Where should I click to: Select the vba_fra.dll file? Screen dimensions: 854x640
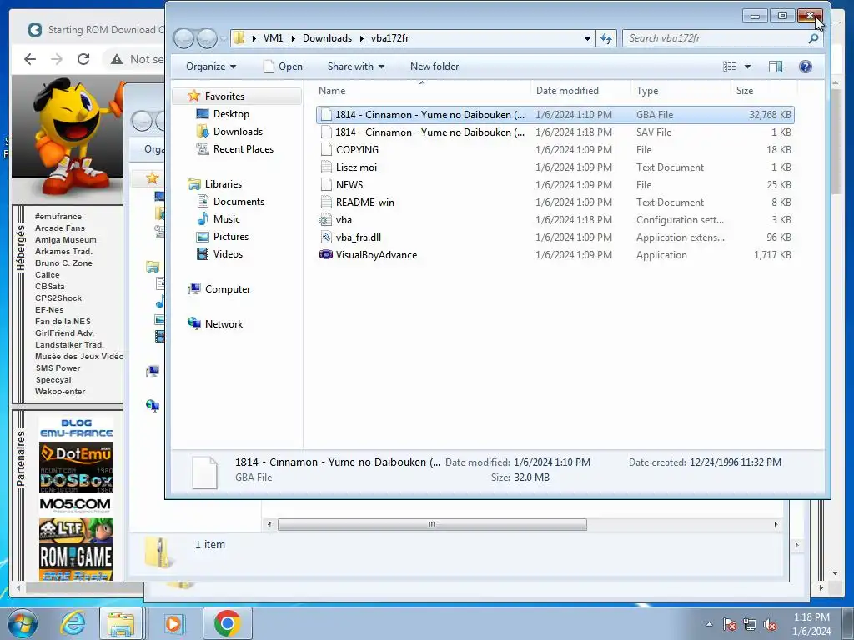click(358, 237)
